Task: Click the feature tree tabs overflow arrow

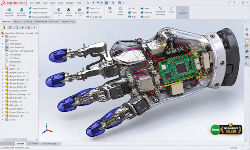Action: pos(36,28)
